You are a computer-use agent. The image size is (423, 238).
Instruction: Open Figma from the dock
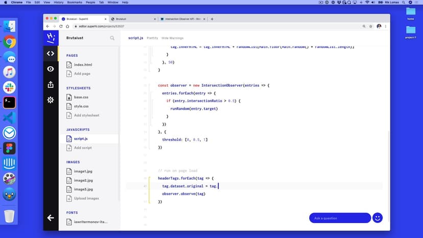tap(9, 148)
